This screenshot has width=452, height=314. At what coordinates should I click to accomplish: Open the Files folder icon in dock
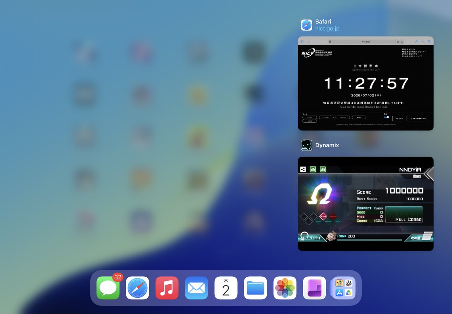255,288
